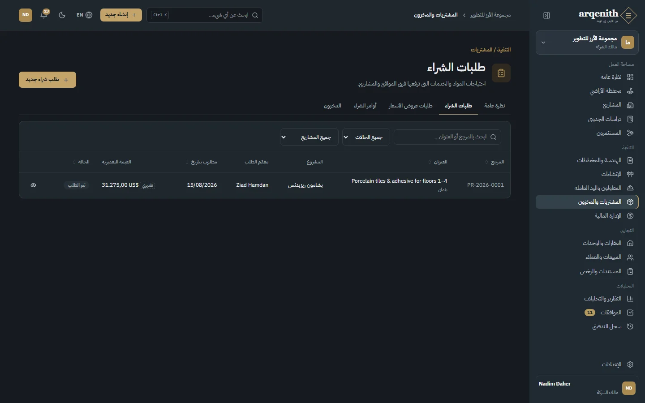Switch to أوامر الشراء tab
This screenshot has height=403, width=645.
click(x=365, y=106)
